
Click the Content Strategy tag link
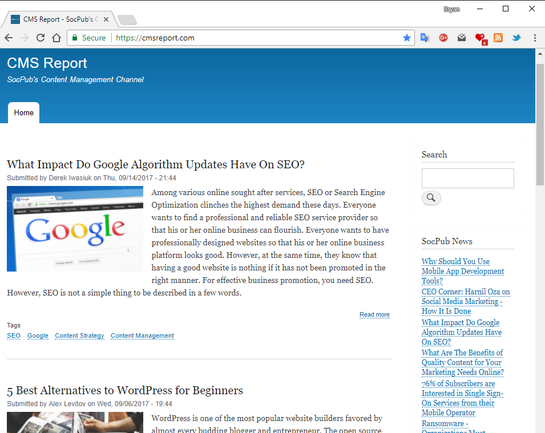click(79, 335)
